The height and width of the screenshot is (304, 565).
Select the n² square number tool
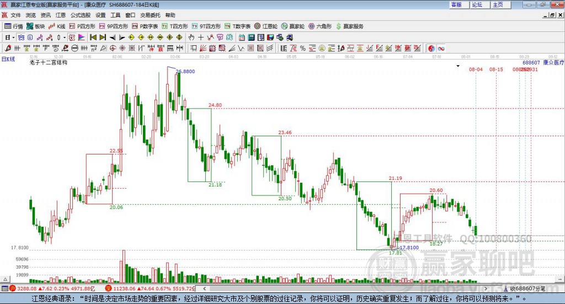click(94, 48)
